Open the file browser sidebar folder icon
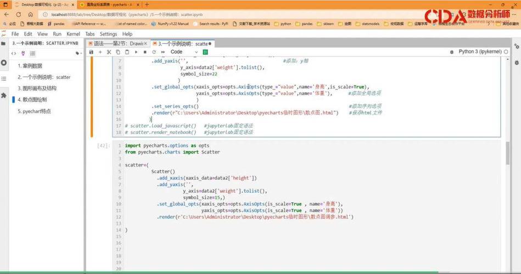521x274 pixels. pos(4,43)
